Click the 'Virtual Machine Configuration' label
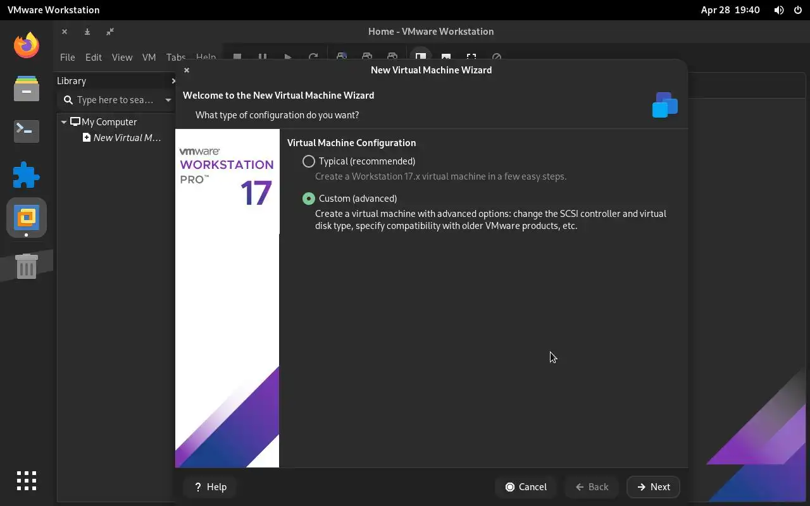810x506 pixels. [x=352, y=143]
